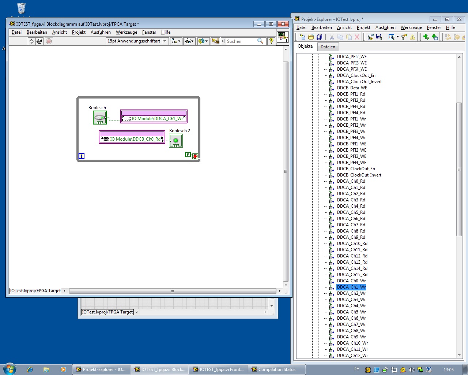Click the Open Project folder icon
The width and height of the screenshot is (468, 375).
[x=311, y=37]
